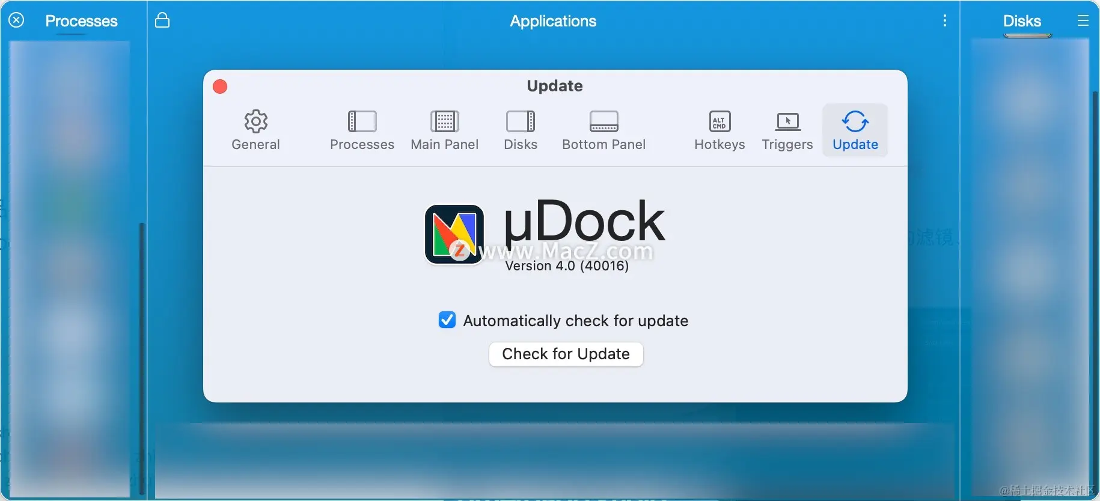Viewport: 1100px width, 501px height.
Task: Open the three-dot menu in Applications header
Action: pos(945,20)
